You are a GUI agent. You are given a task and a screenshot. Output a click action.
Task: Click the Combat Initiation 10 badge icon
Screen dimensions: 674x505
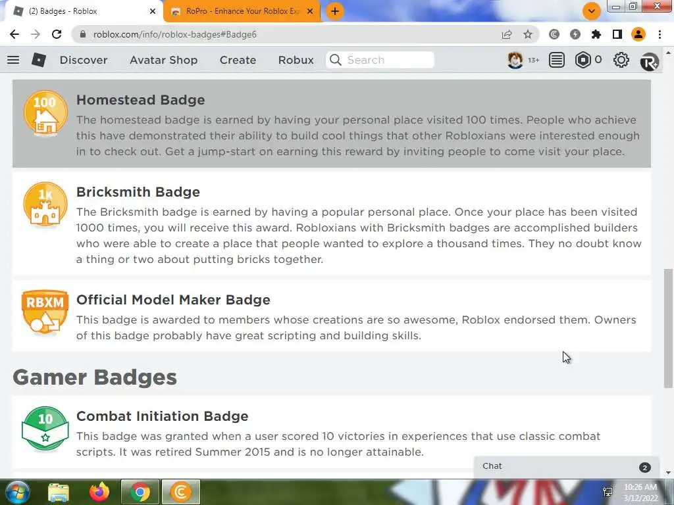[45, 428]
